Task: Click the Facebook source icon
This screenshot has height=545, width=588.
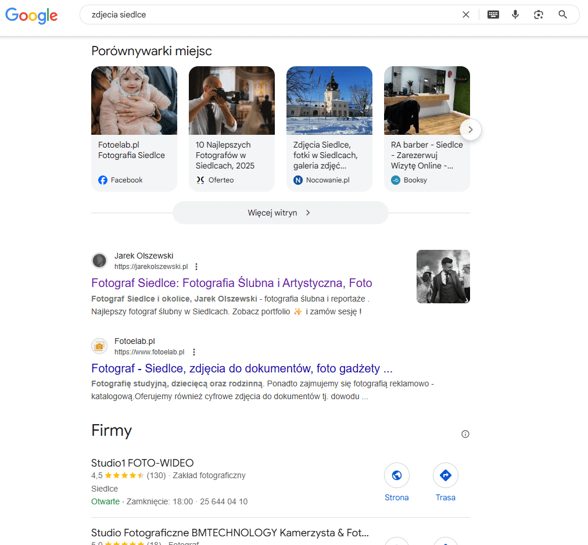Action: (x=103, y=180)
